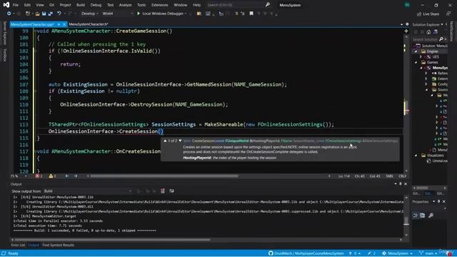457x257 pixels.
Task: Click the Clear All icon in Output toolbar
Action: click(x=163, y=191)
